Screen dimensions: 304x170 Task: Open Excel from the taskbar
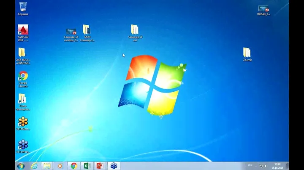click(x=87, y=166)
